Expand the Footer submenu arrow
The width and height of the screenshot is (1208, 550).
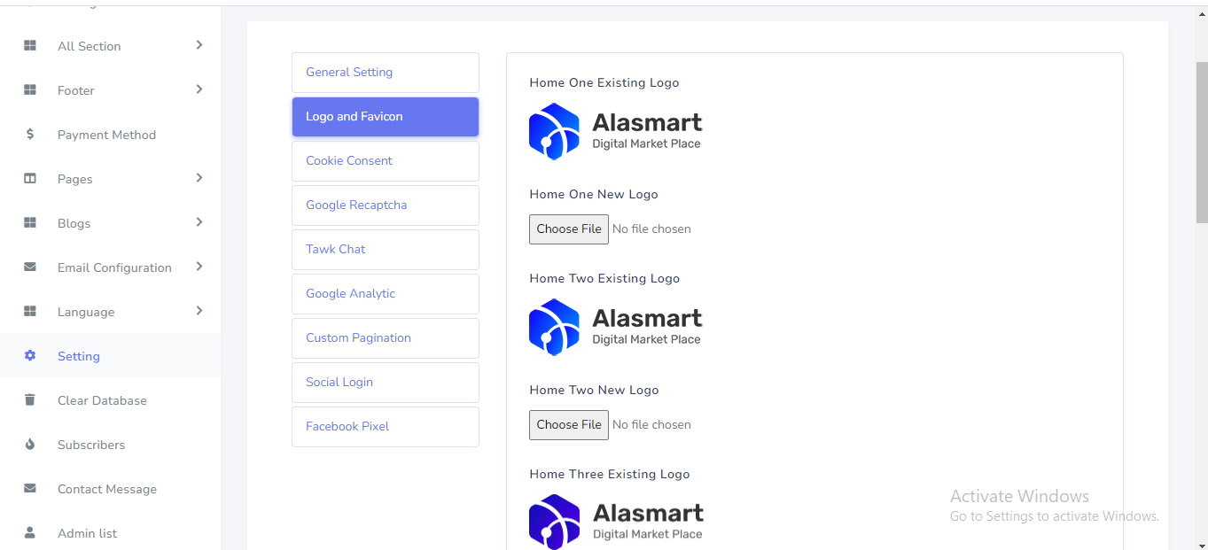click(x=199, y=89)
